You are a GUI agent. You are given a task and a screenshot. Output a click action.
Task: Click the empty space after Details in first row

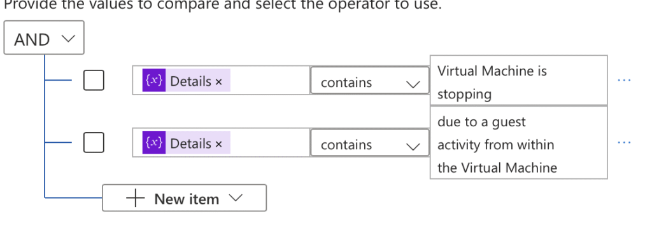pyautogui.click(x=269, y=80)
